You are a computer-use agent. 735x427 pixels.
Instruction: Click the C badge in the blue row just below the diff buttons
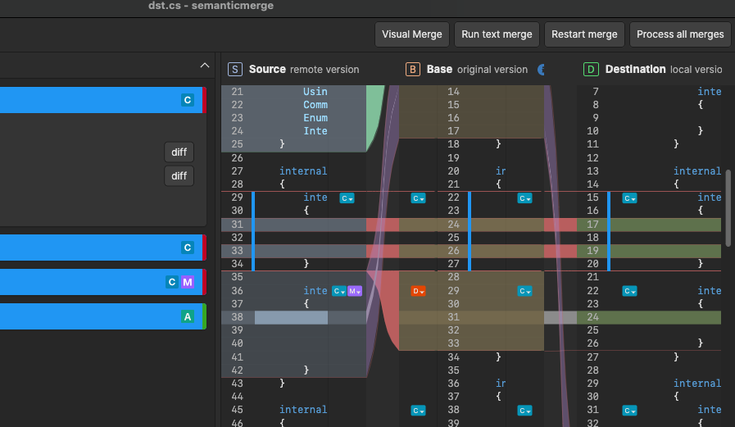188,248
